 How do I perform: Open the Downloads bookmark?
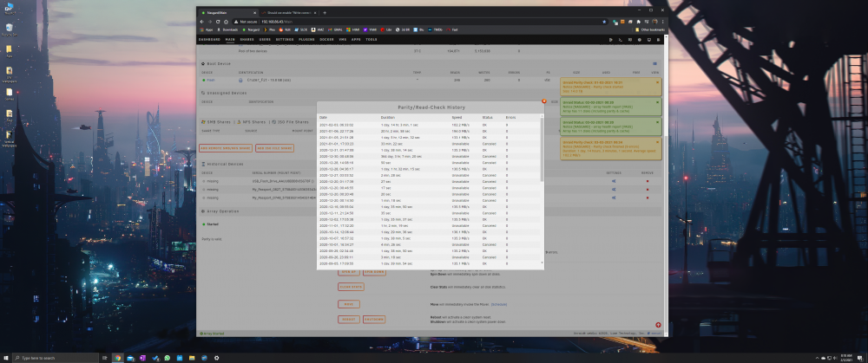pos(228,29)
